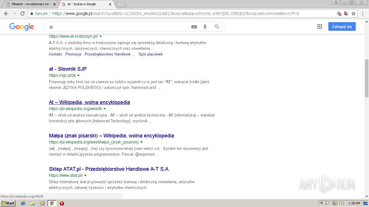Image resolution: width=369 pixels, height=207 pixels.
Task: Click the 'Zaloguj się' sign-in button
Action: [342, 26]
